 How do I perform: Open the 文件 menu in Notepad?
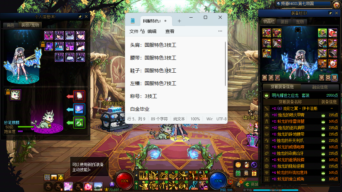pos(134,31)
